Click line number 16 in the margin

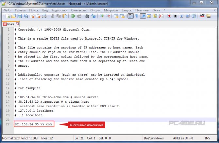pyautogui.click(x=8, y=97)
